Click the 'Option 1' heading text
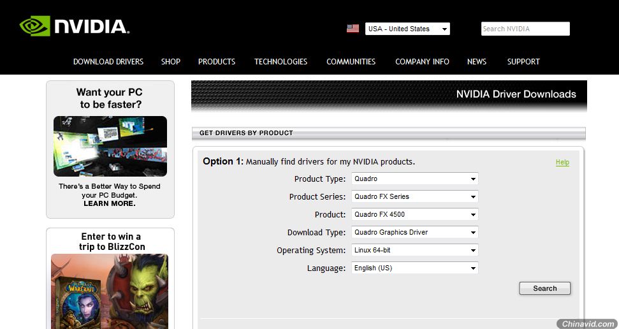This screenshot has width=619, height=329. click(x=223, y=161)
